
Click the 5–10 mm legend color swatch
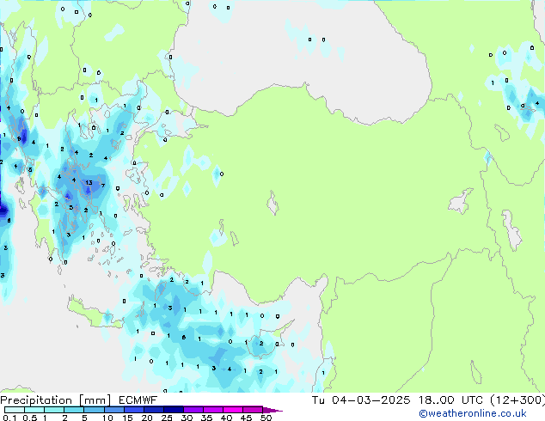coord(95,410)
